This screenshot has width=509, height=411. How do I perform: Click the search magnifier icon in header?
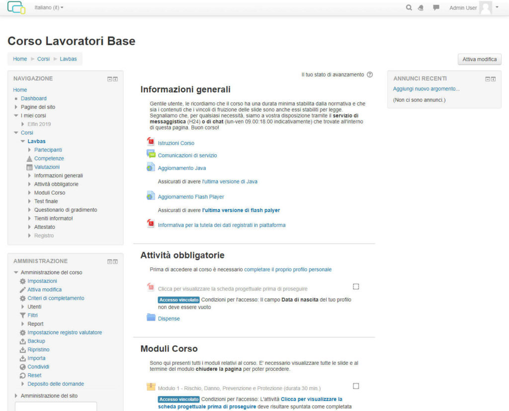tap(409, 8)
